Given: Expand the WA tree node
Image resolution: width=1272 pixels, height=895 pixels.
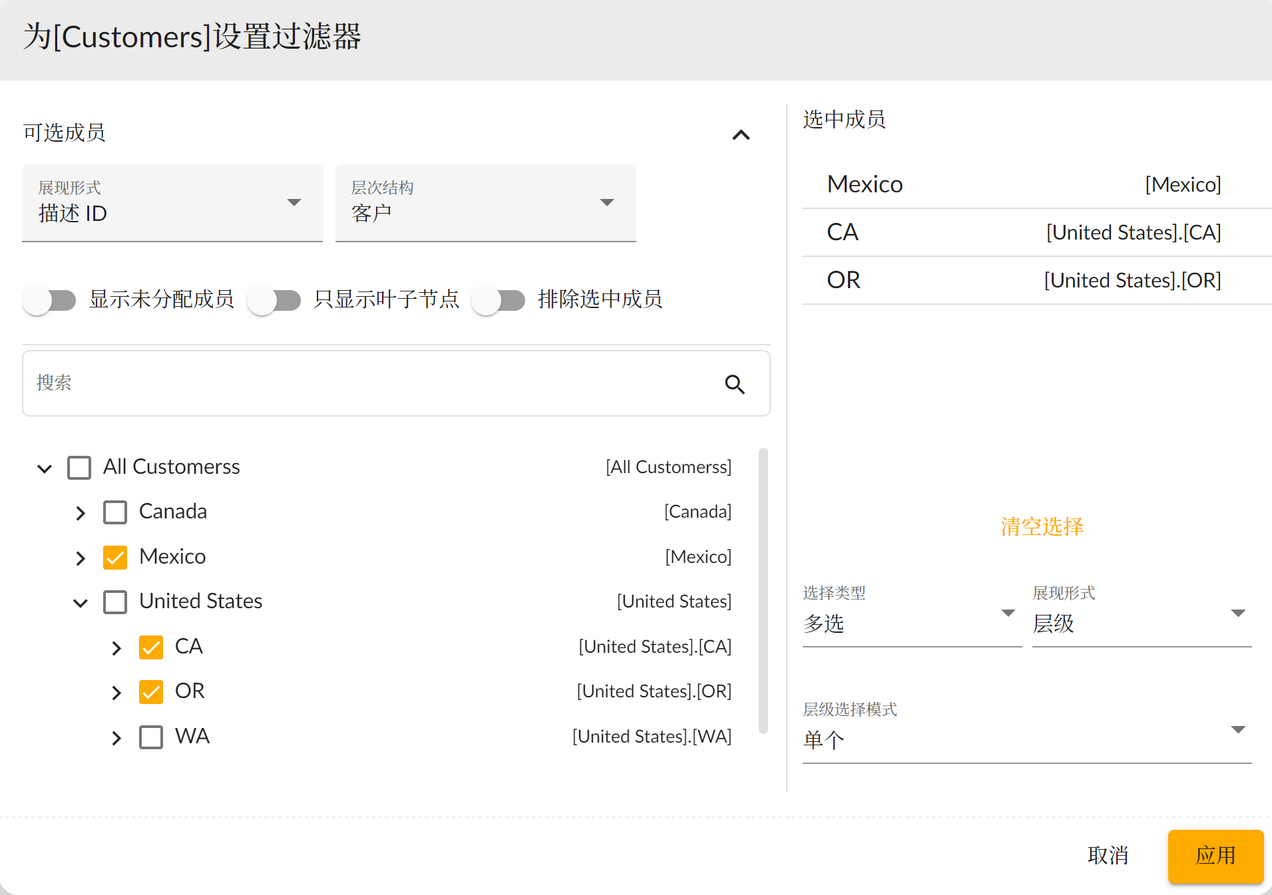Looking at the screenshot, I should pyautogui.click(x=116, y=738).
